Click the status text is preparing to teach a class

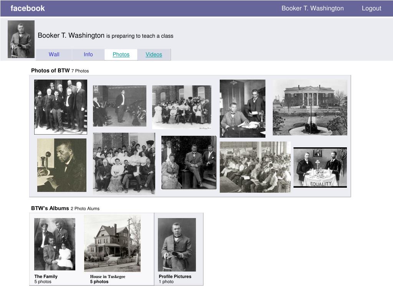point(139,36)
